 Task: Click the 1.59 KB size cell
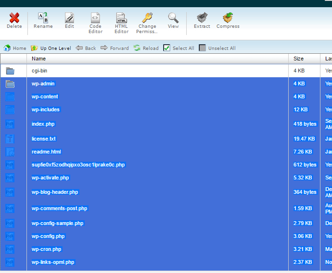tap(303, 208)
